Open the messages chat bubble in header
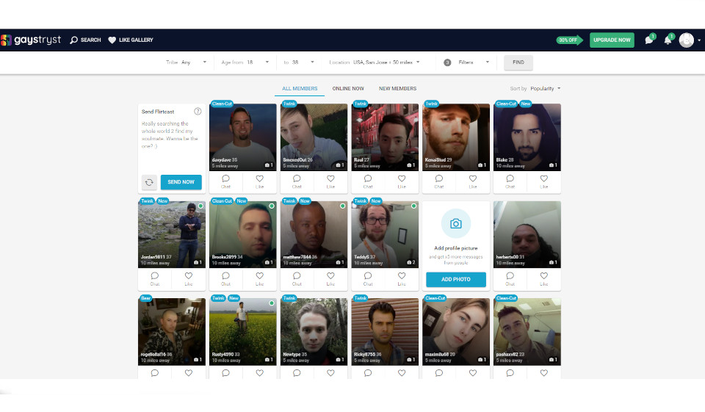 click(649, 40)
